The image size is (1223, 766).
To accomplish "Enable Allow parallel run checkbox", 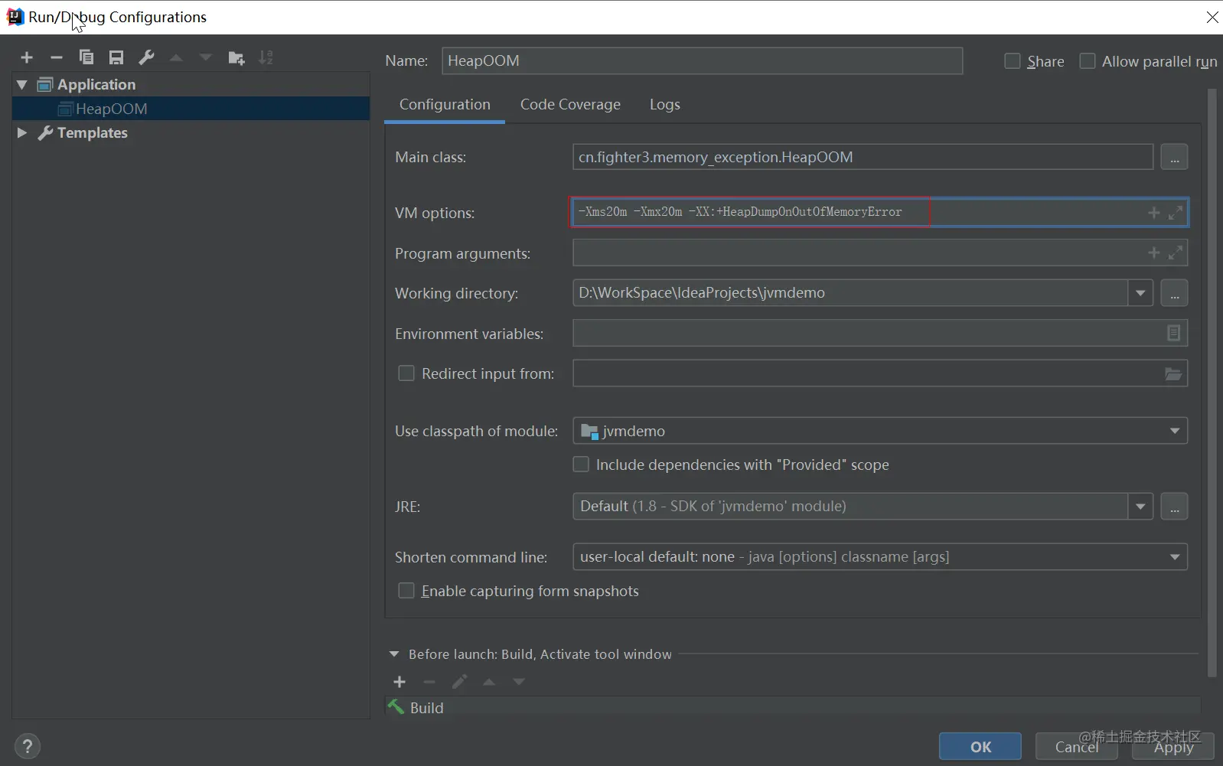I will (1087, 61).
